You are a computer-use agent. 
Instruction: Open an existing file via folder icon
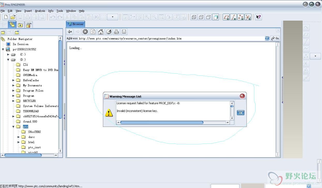click(x=13, y=17)
